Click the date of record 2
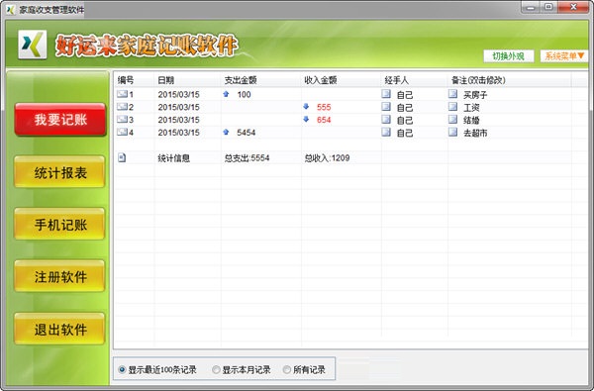 tap(179, 107)
